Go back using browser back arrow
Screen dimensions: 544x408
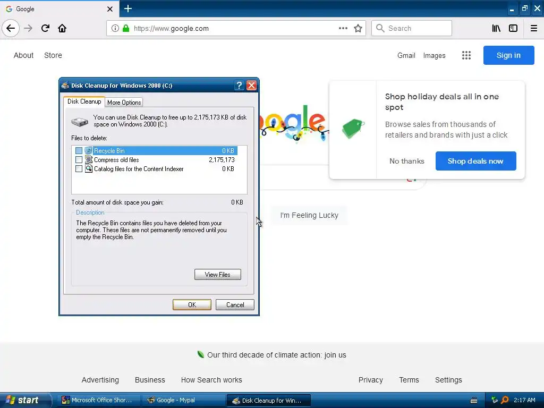tap(11, 29)
